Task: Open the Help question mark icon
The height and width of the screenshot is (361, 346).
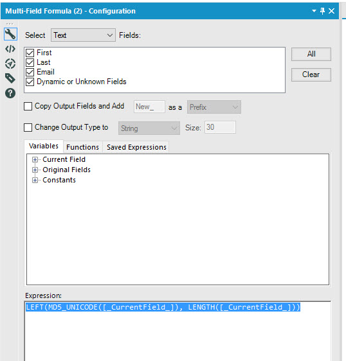Action: tap(10, 93)
